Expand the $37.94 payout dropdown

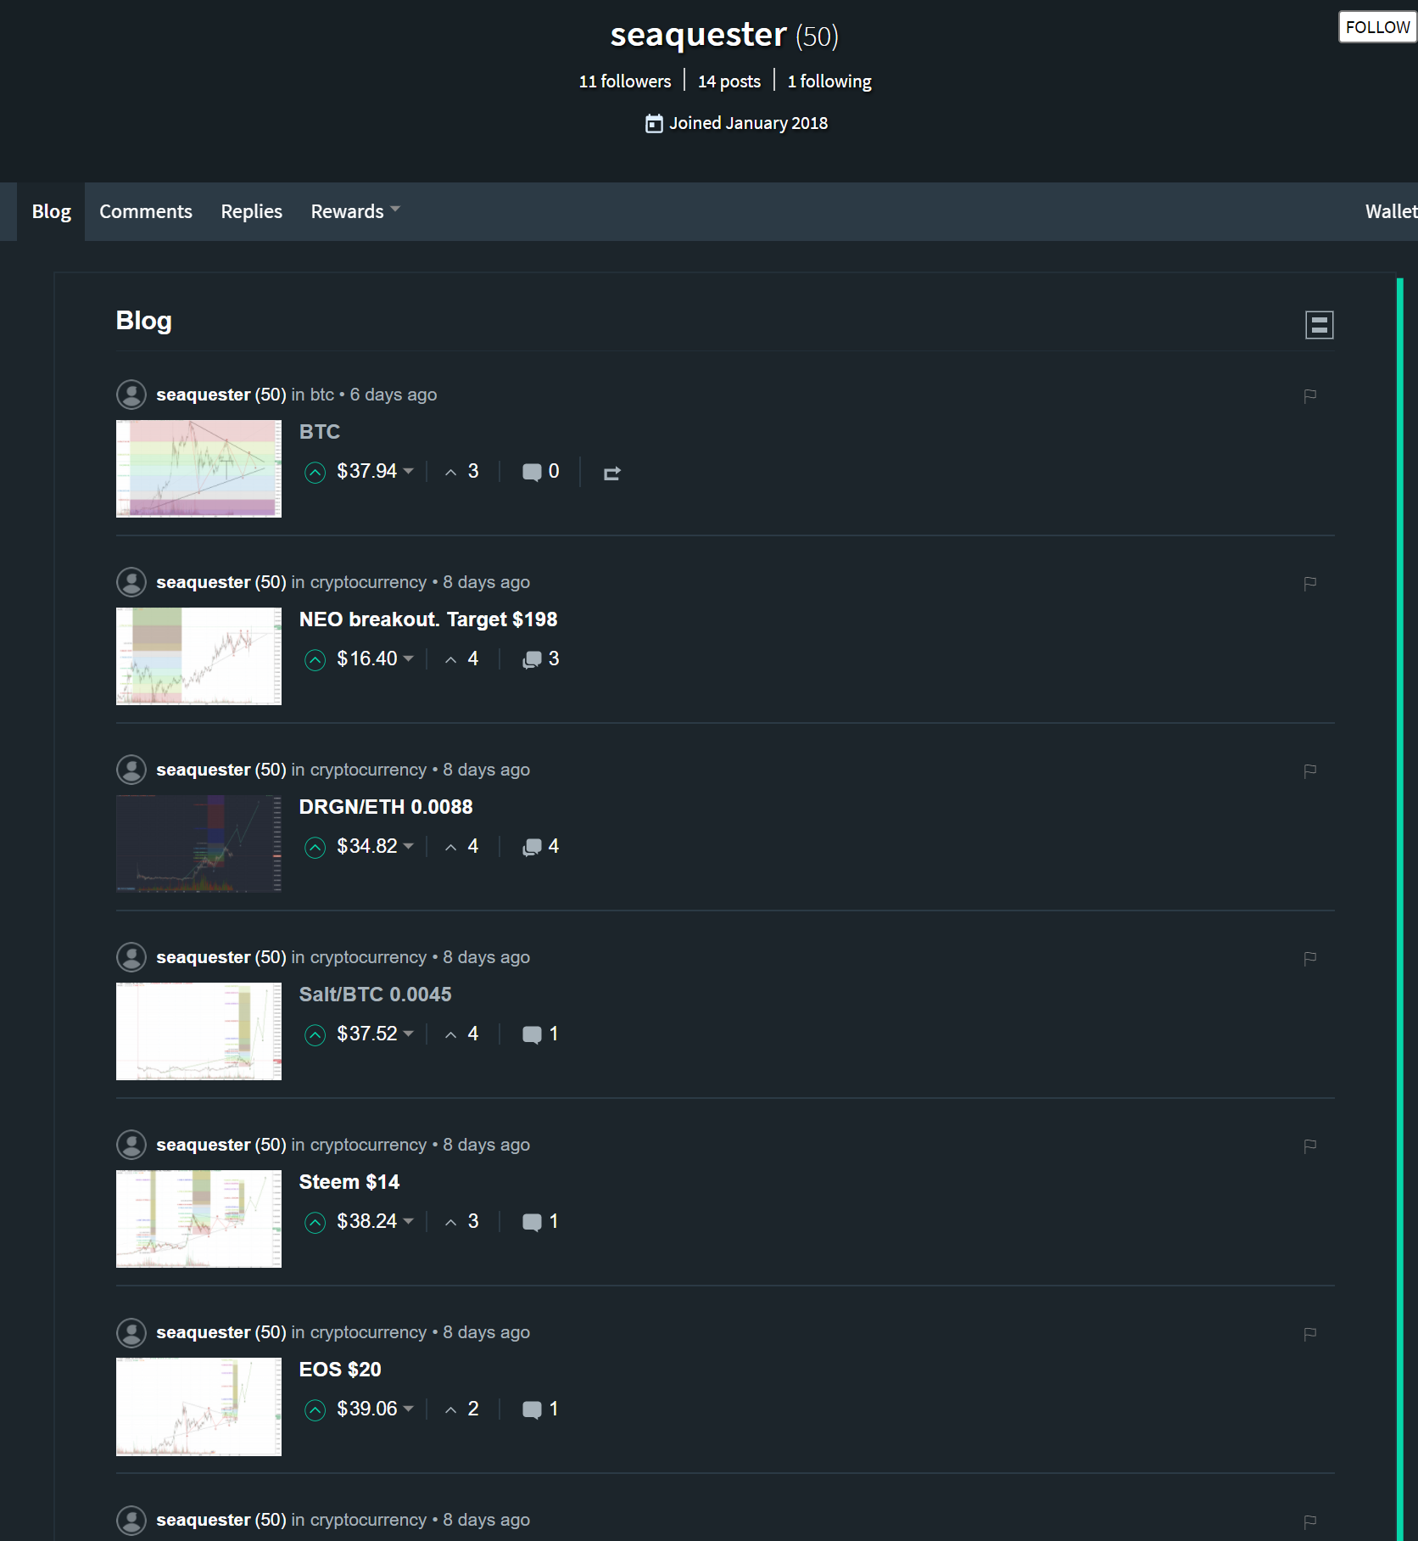pyautogui.click(x=375, y=471)
